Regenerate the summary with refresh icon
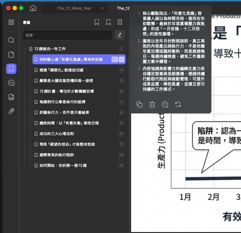This screenshot has width=241, height=233. pos(178,104)
